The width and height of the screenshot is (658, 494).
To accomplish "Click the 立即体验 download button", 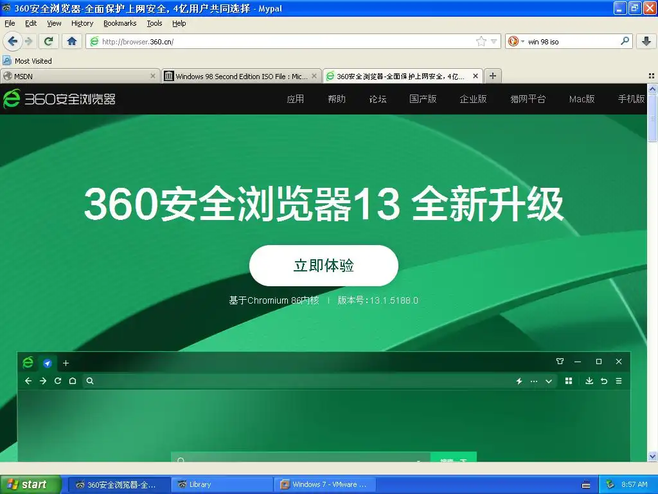I will pos(324,266).
